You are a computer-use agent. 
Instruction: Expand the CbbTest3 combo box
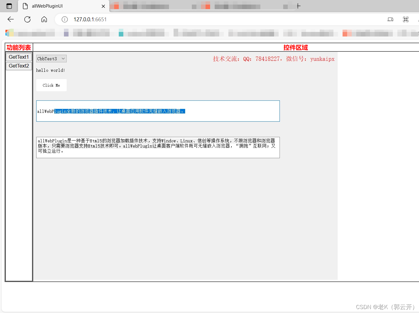coord(51,59)
